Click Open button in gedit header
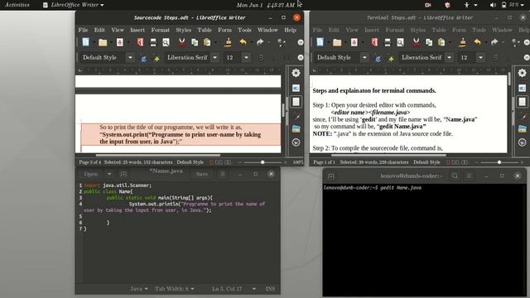Image resolution: width=530 pixels, height=298 pixels. 90,175
